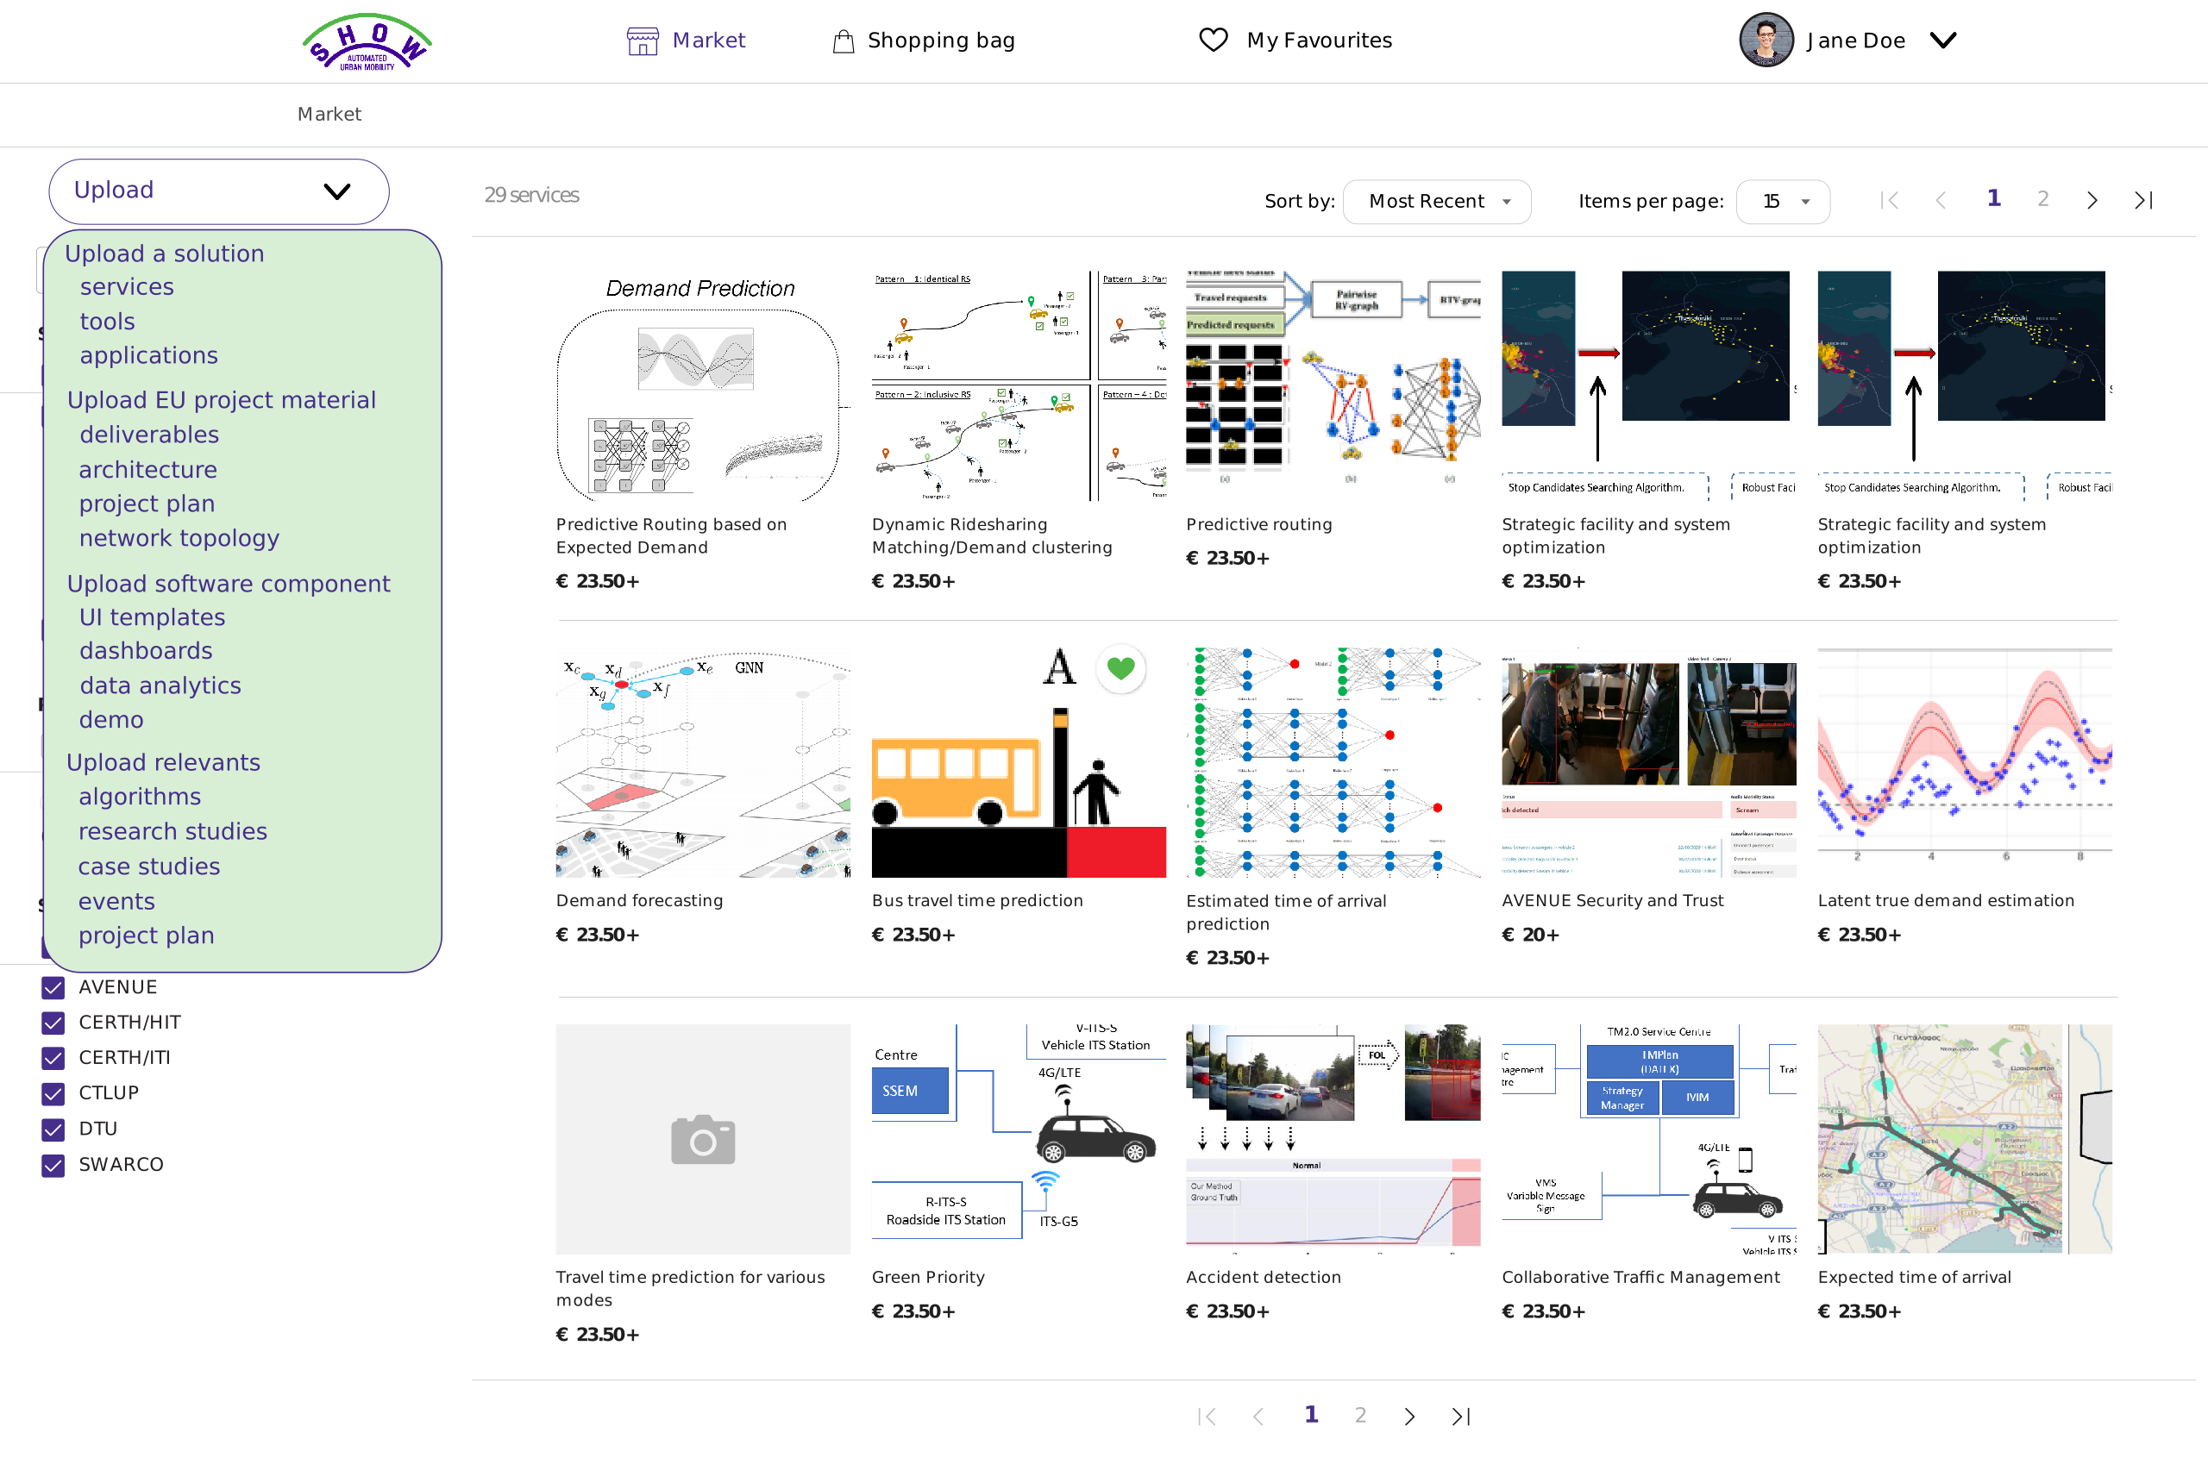The height and width of the screenshot is (1458, 2208).
Task: Open the Predictive routing service title
Action: (x=1258, y=524)
